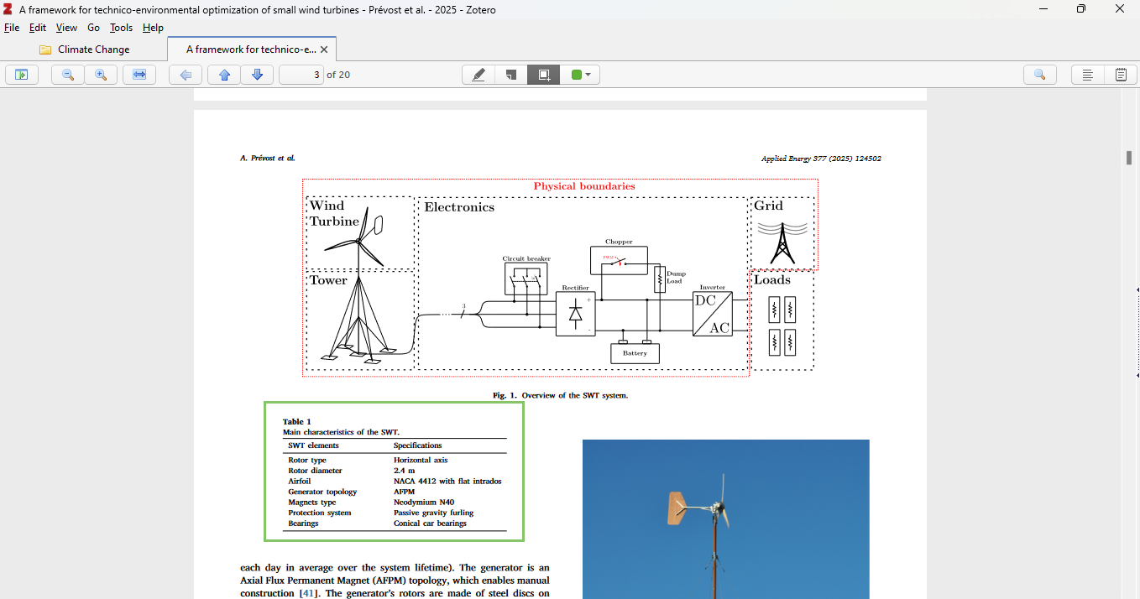Click 'Passive gravity furling' cell
Image resolution: width=1140 pixels, height=599 pixels.
click(x=433, y=513)
